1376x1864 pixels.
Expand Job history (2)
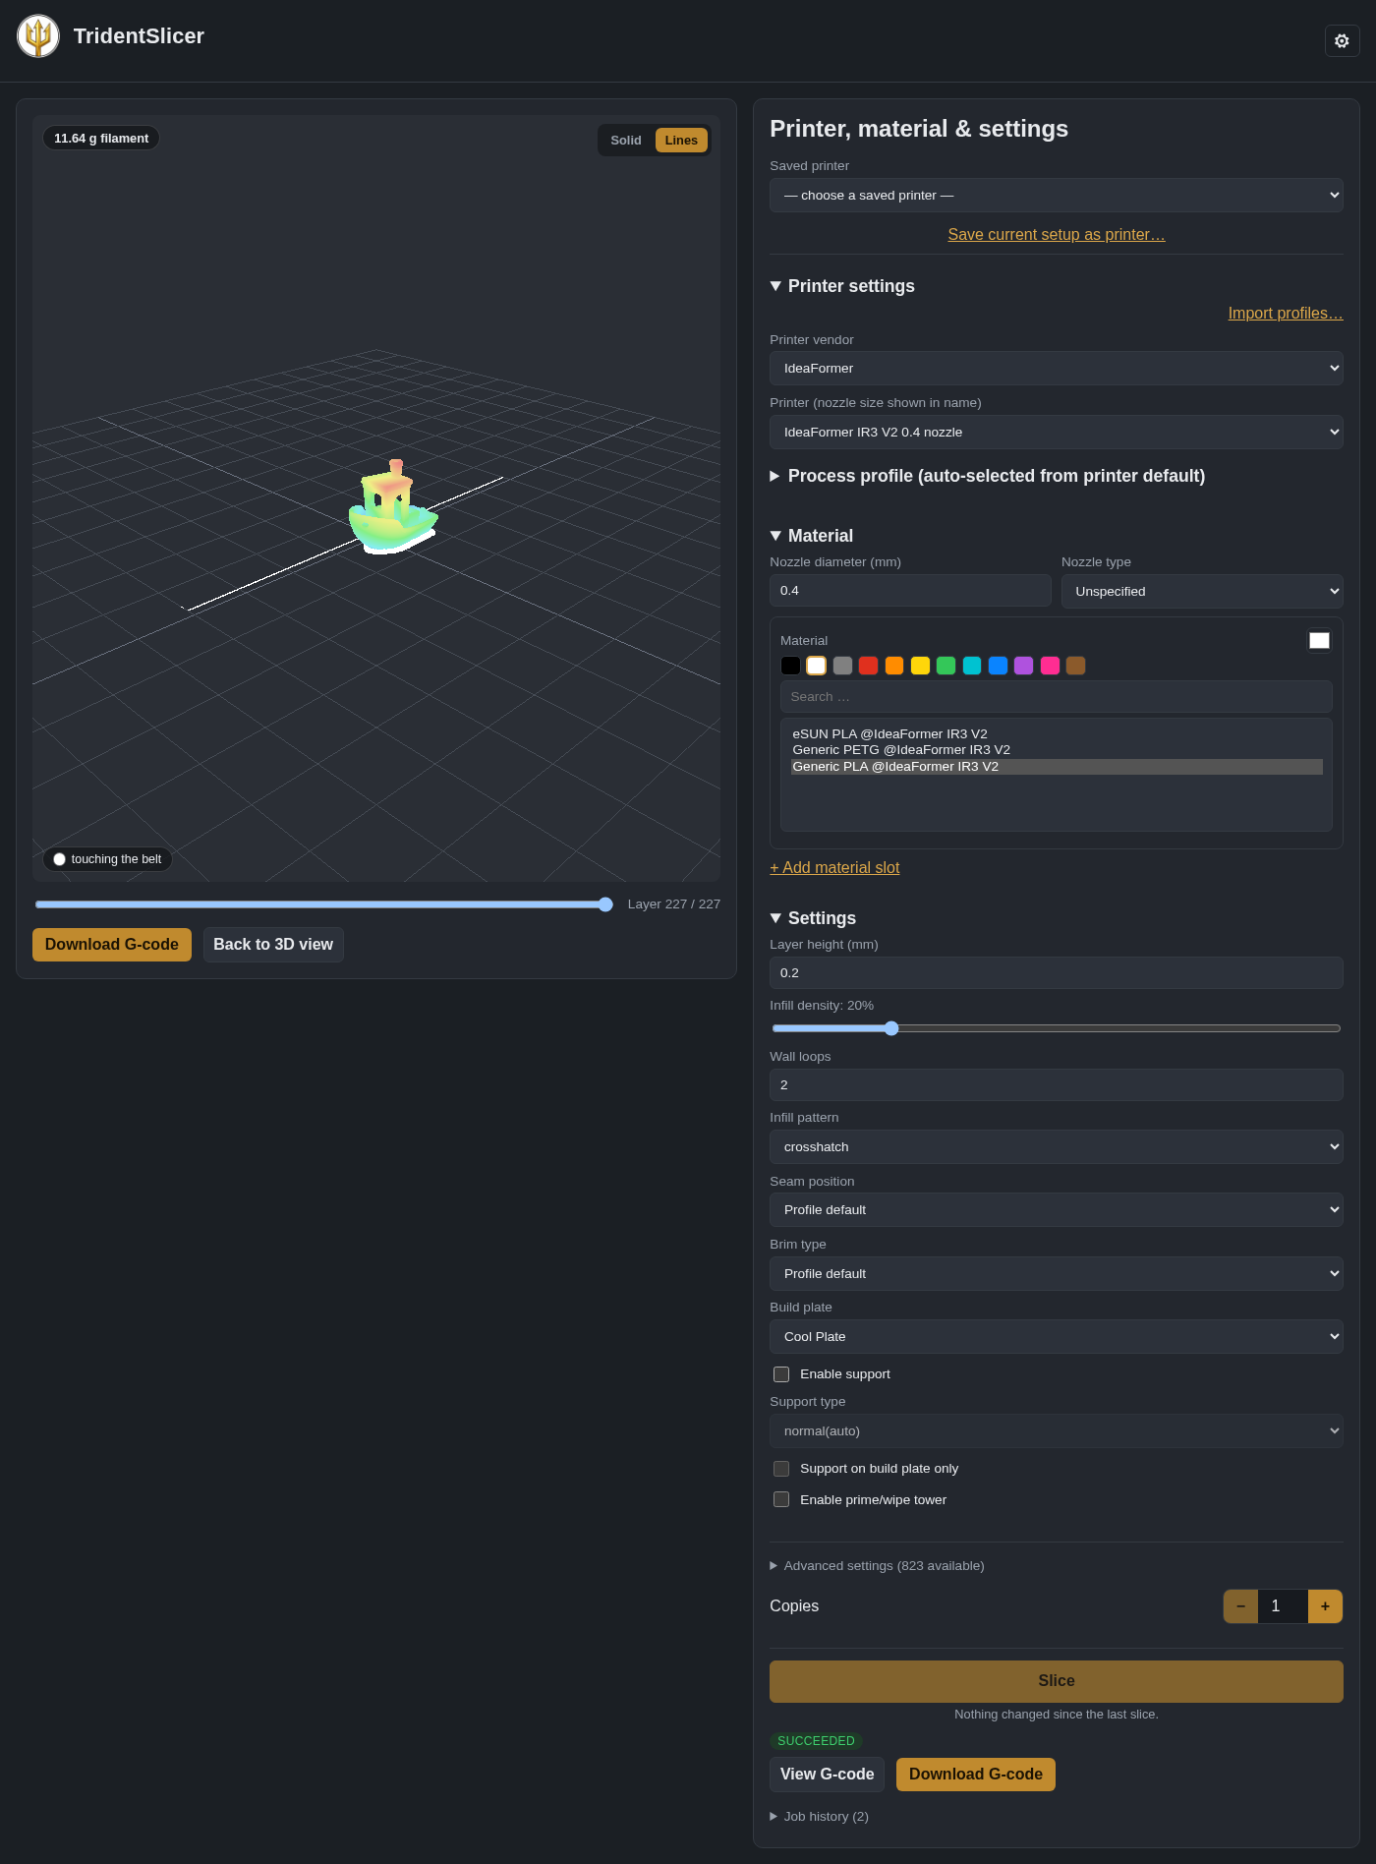[819, 1816]
